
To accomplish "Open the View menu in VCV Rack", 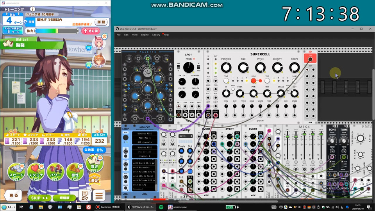I will point(135,35).
